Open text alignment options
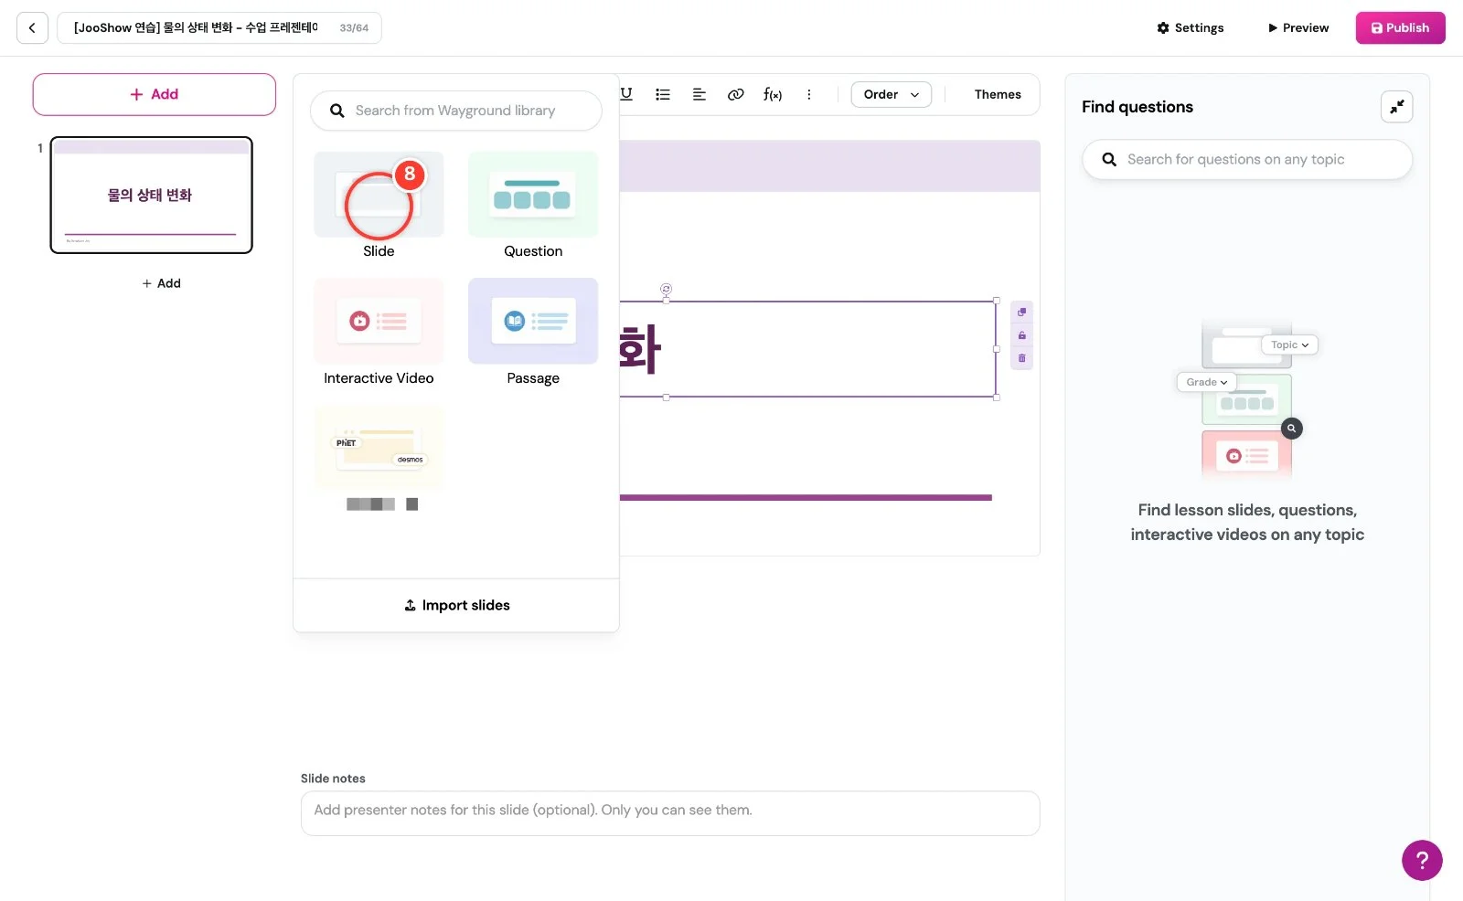This screenshot has height=901, width=1463. [699, 94]
